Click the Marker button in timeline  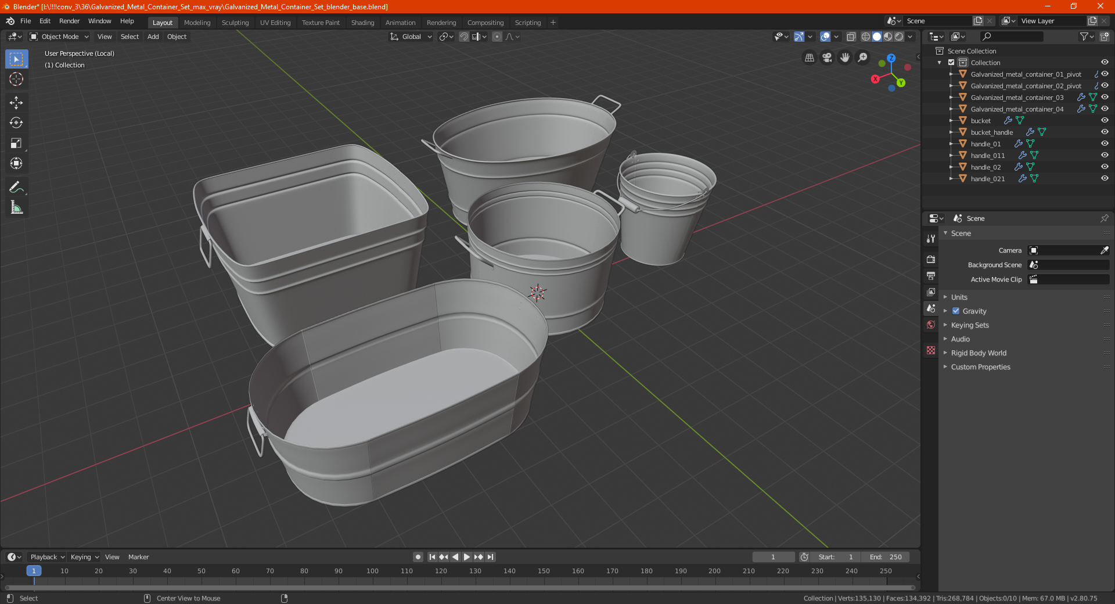click(138, 557)
